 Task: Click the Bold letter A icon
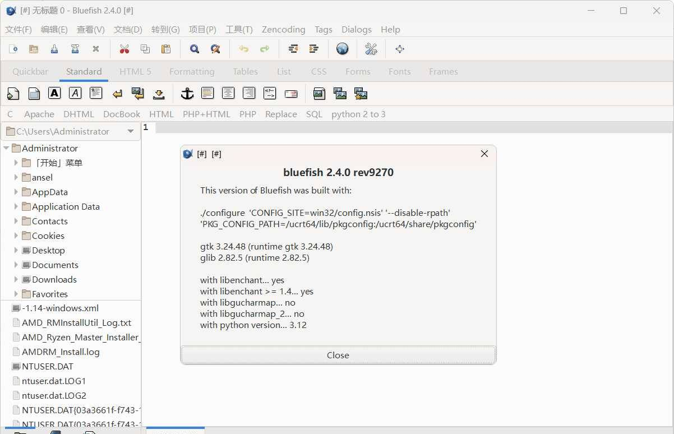54,94
